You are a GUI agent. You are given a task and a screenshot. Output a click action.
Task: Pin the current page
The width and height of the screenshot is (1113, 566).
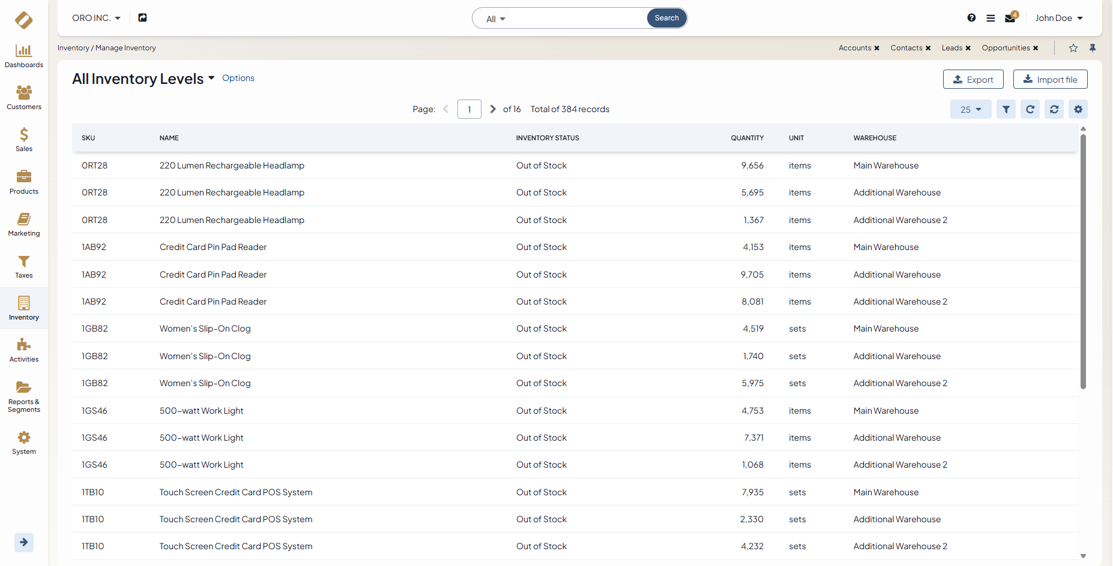pos(1093,48)
